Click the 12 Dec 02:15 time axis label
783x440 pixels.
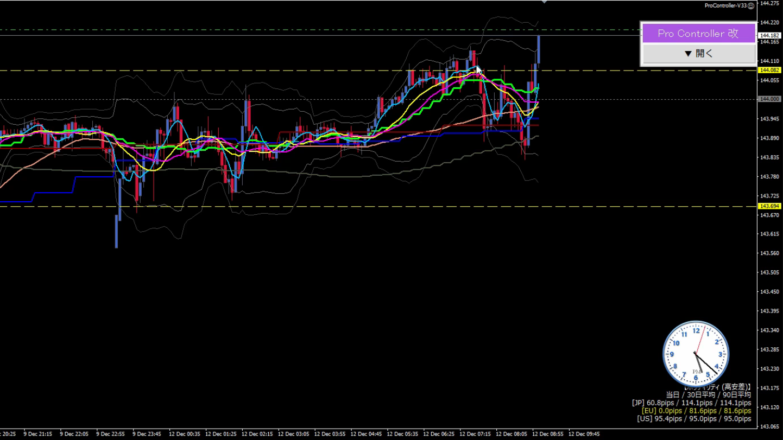click(x=257, y=434)
